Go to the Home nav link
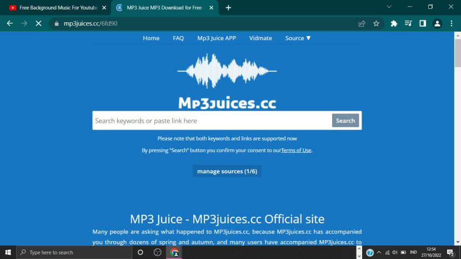The height and width of the screenshot is (259, 461). point(151,38)
